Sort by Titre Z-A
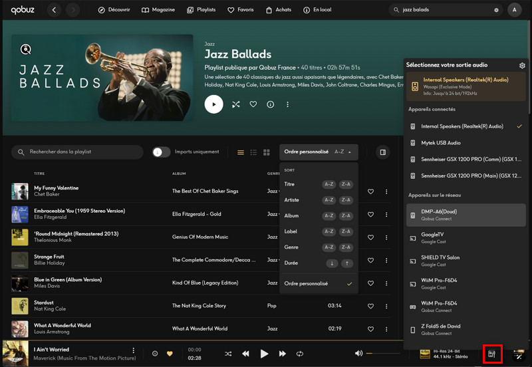 pos(346,184)
